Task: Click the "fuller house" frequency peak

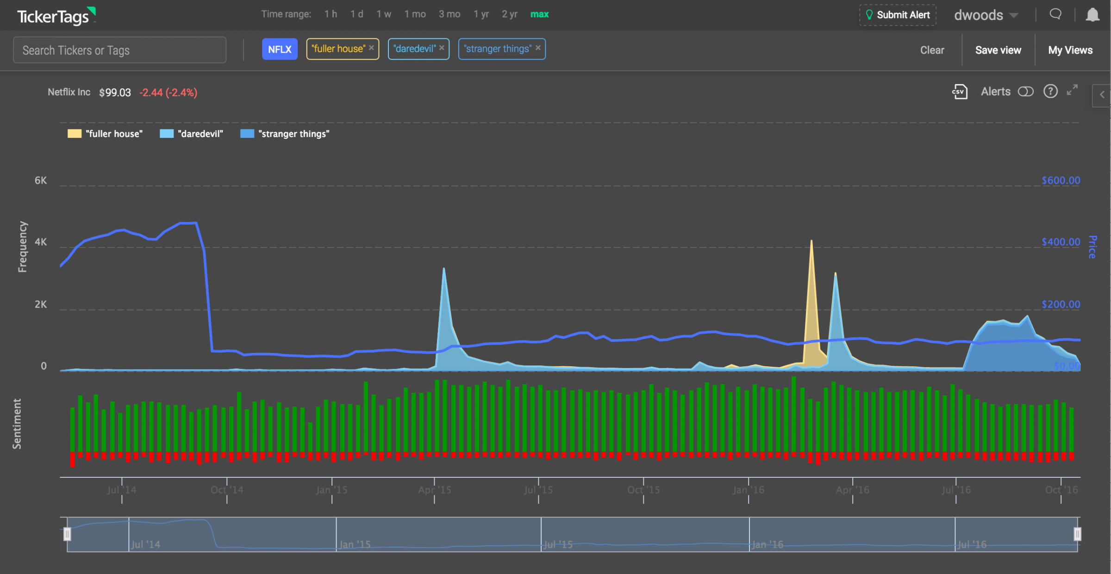Action: click(811, 242)
